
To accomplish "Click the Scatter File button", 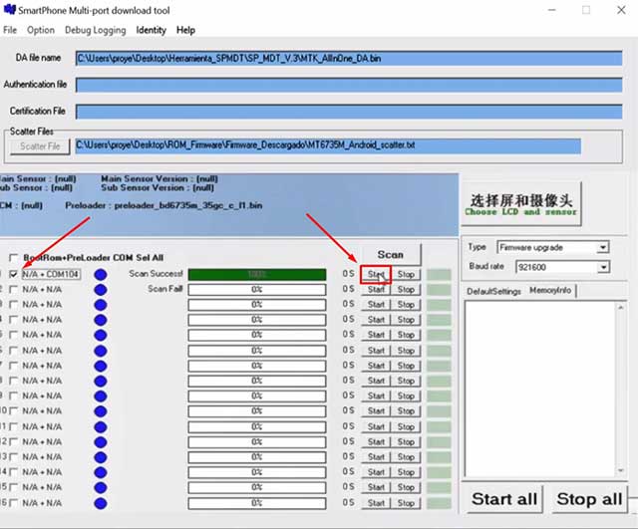I will tap(40, 146).
